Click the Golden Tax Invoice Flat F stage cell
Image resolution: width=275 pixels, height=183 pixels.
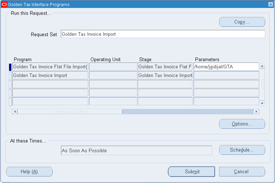[x=165, y=67]
